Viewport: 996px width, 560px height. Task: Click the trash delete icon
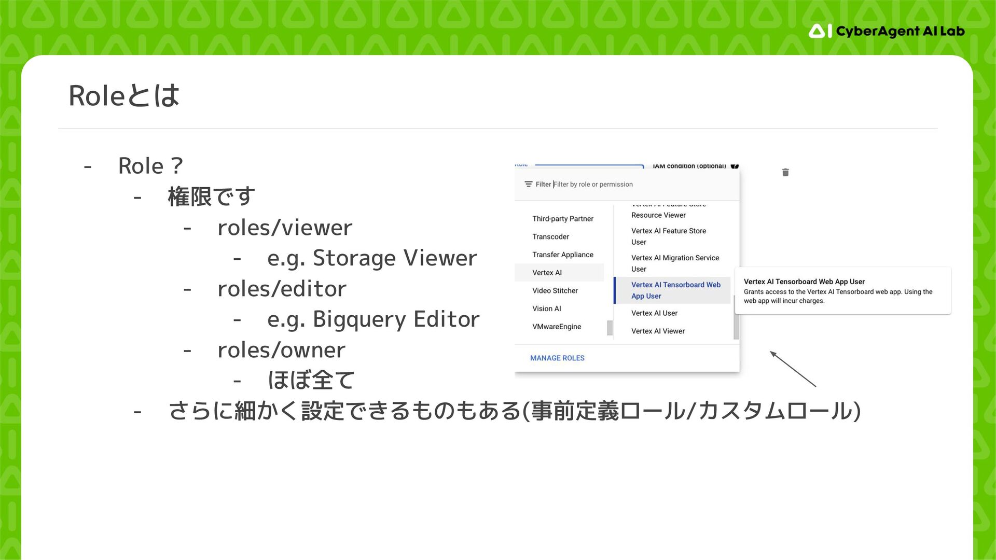[785, 172]
